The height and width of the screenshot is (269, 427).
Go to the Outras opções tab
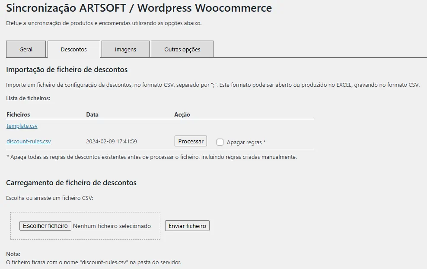tap(182, 49)
